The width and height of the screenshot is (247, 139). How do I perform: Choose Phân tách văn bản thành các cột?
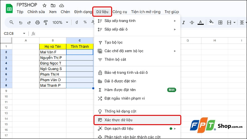137,137
